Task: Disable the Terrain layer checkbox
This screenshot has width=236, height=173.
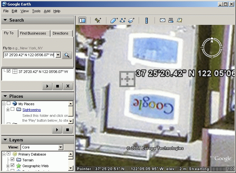Action: tap(13, 160)
